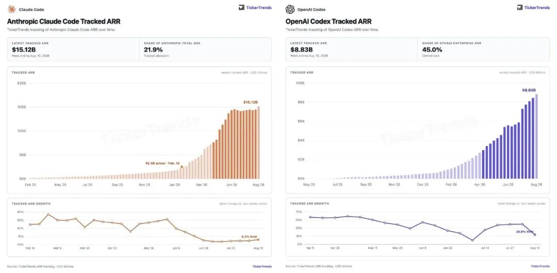Click the last purple bar labeled $8.83B
This screenshot has width=557, height=273.
point(536,136)
